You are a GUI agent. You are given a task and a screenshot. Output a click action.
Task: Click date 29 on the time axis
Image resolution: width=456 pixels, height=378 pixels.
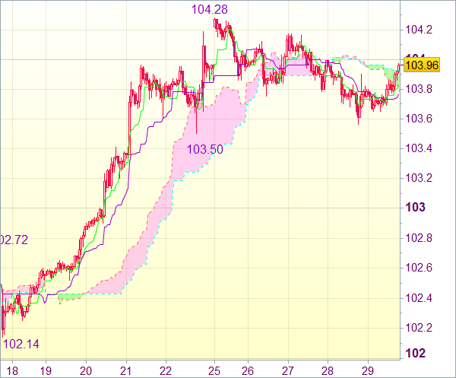pos(368,371)
